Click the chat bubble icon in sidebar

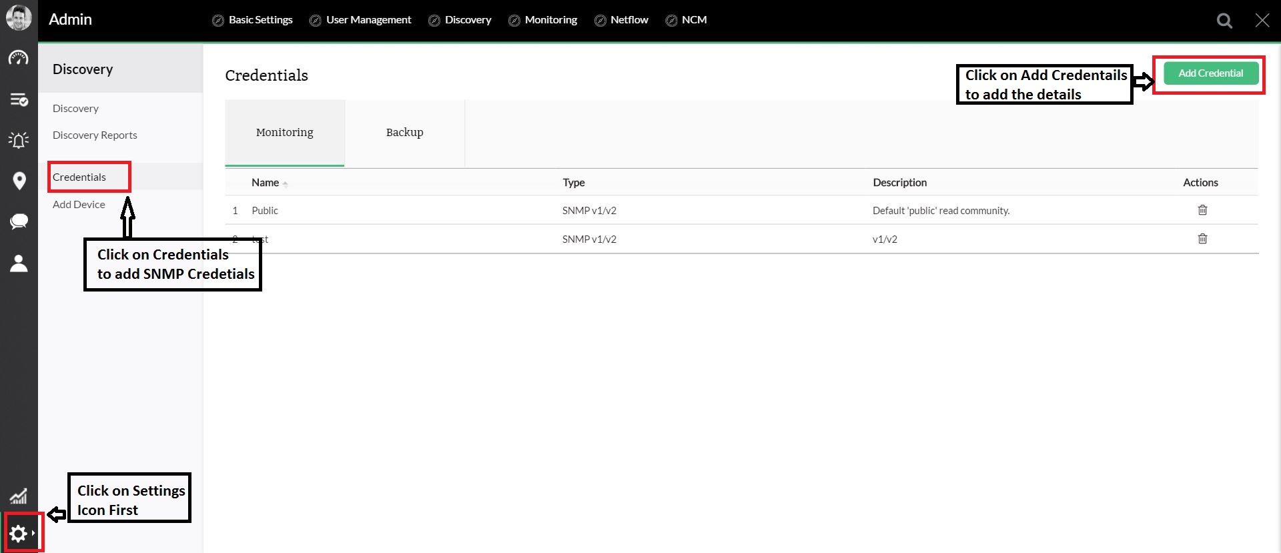tap(19, 221)
